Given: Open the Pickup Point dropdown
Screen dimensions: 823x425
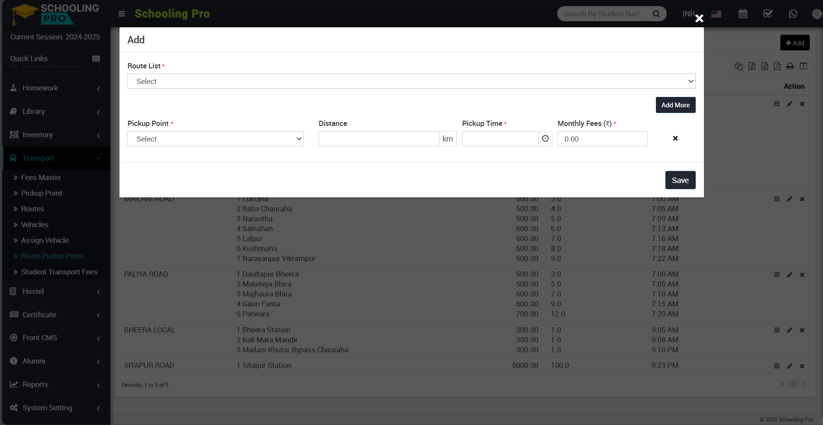Looking at the screenshot, I should pos(216,139).
